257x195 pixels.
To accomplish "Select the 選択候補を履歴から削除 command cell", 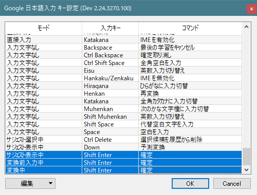I will [190, 140].
